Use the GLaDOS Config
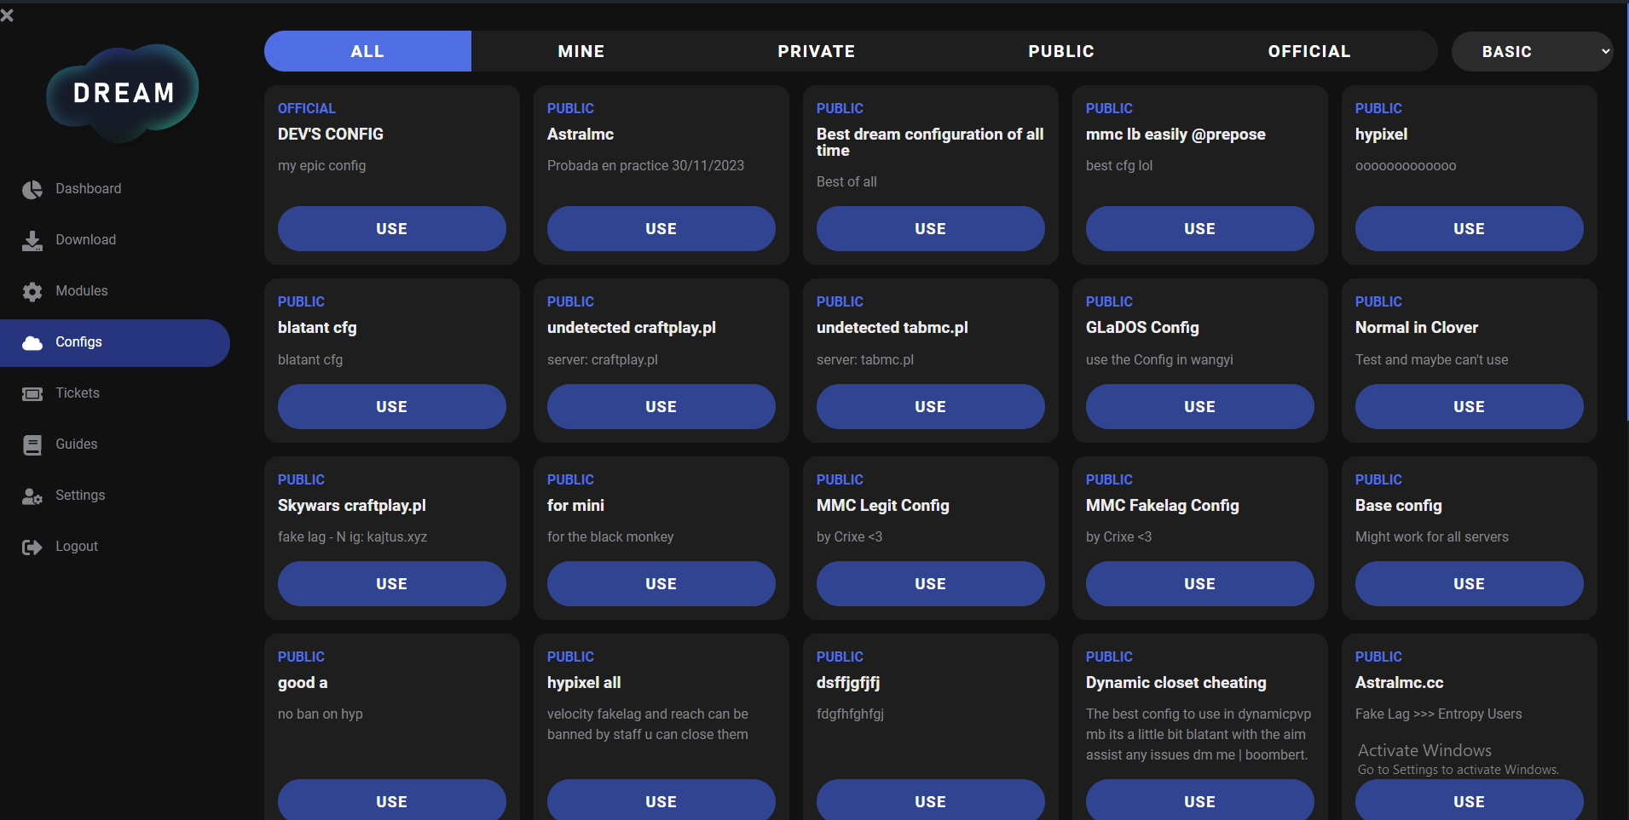1629x820 pixels. pos(1199,406)
